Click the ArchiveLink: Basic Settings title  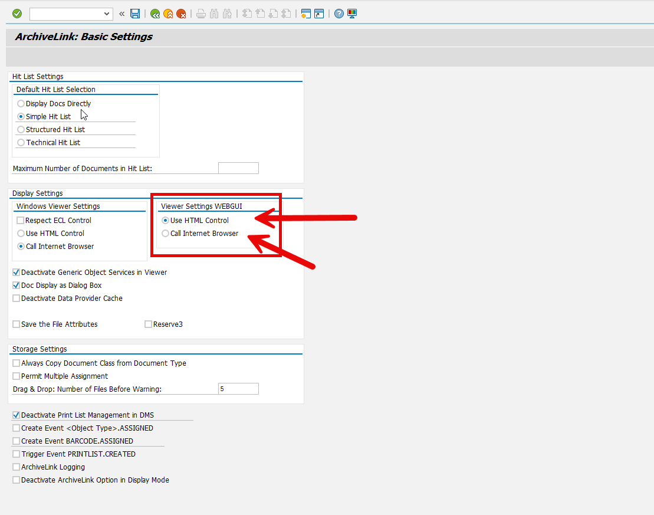click(x=84, y=37)
